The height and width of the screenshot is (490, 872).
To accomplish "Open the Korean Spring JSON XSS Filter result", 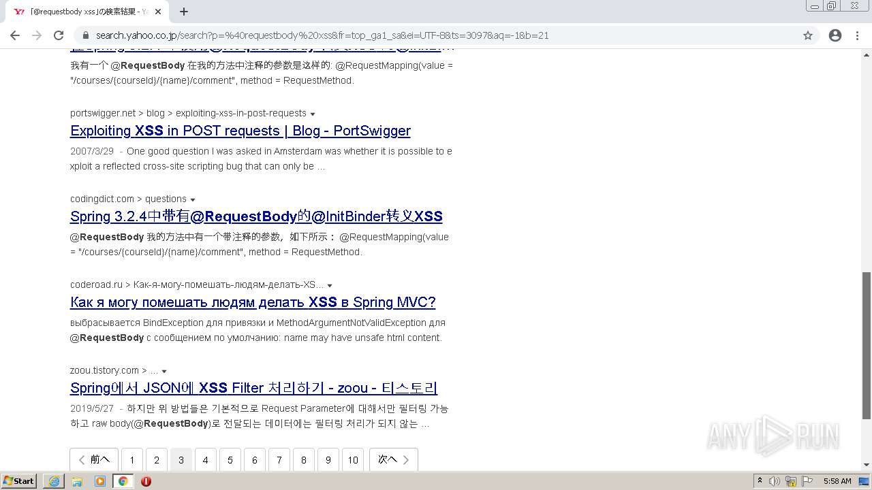I will click(x=253, y=388).
